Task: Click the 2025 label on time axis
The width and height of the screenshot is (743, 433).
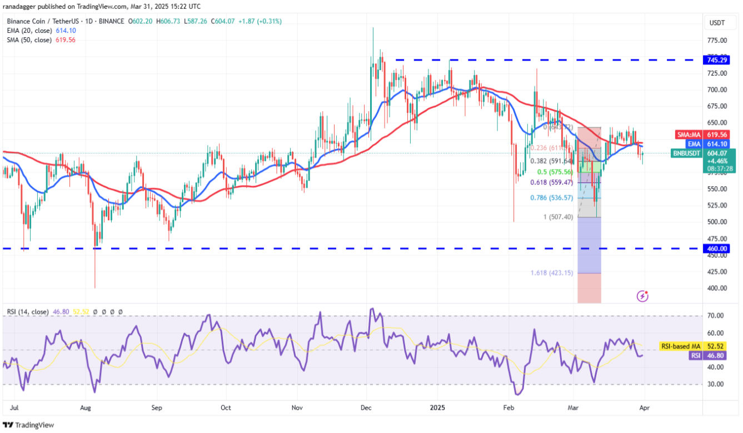Action: (x=438, y=407)
